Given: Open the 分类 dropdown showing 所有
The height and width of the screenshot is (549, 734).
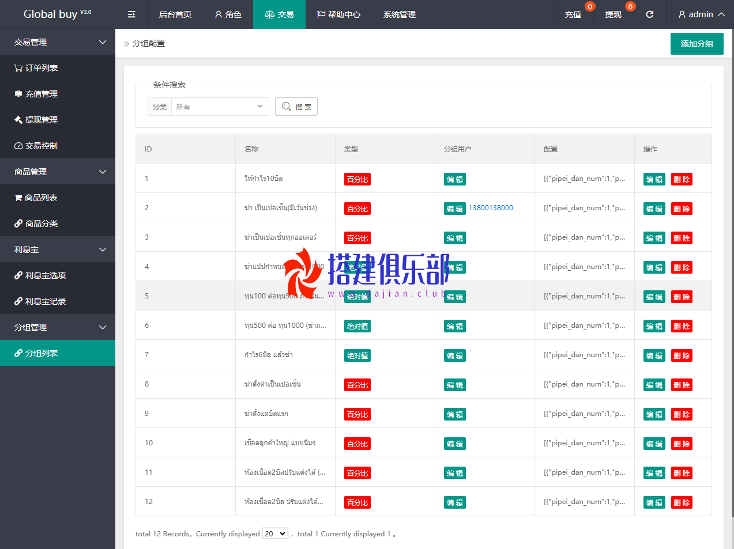Looking at the screenshot, I should tap(220, 107).
